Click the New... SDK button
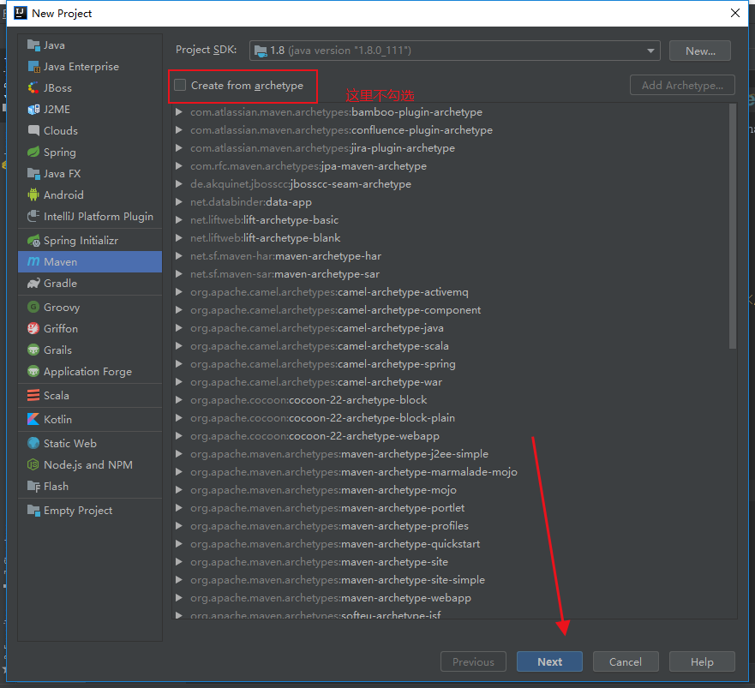The width and height of the screenshot is (755, 688). coord(700,51)
